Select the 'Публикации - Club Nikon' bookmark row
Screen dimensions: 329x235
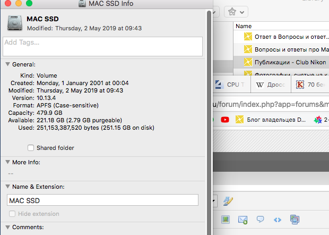(281, 62)
